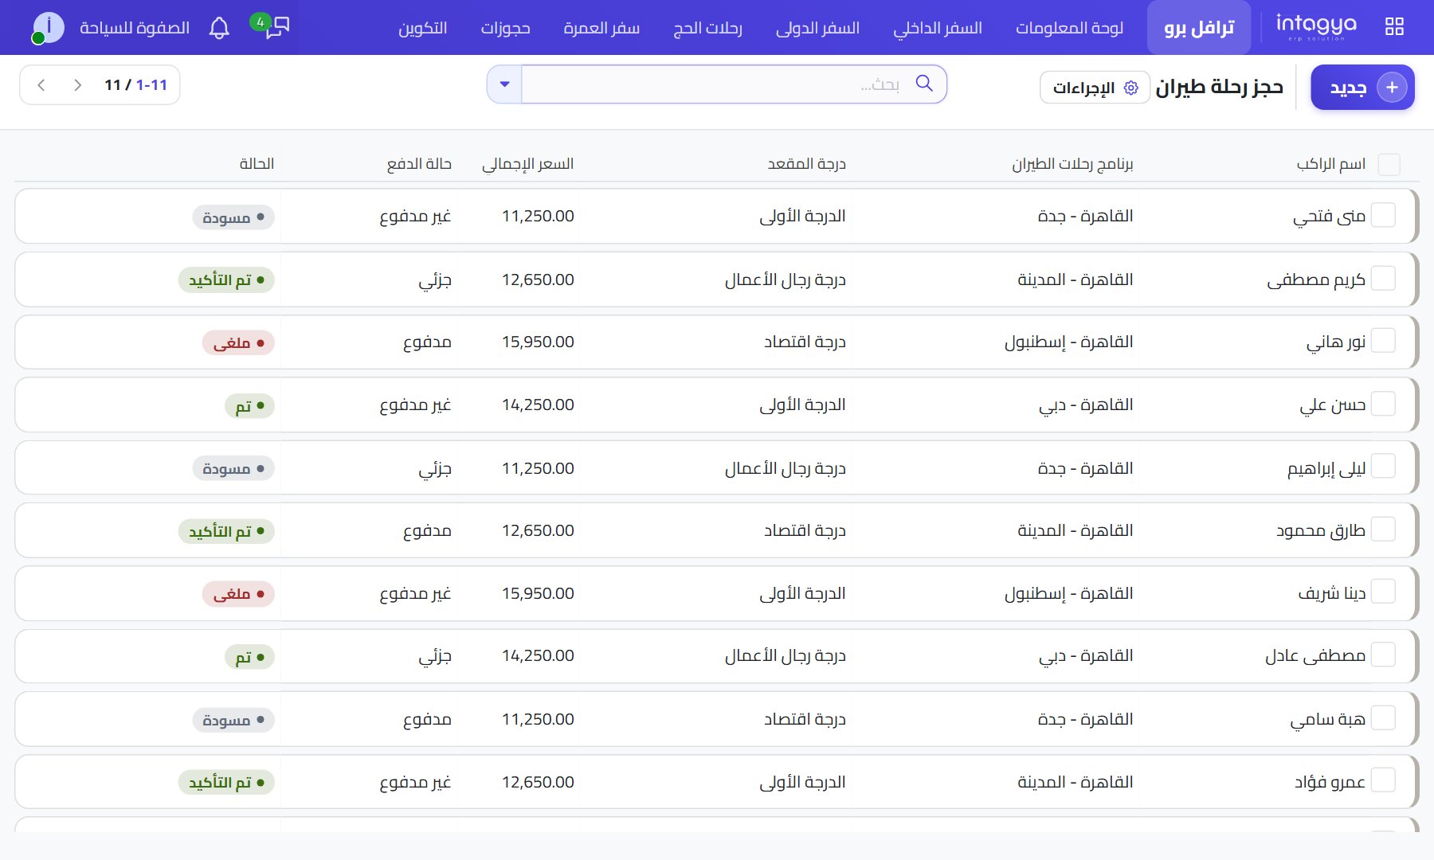Click the جديد button
Viewport: 1434px width, 860px height.
click(x=1362, y=87)
